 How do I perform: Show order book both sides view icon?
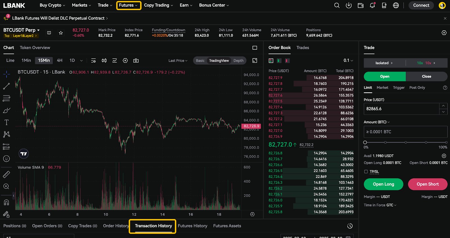click(271, 61)
